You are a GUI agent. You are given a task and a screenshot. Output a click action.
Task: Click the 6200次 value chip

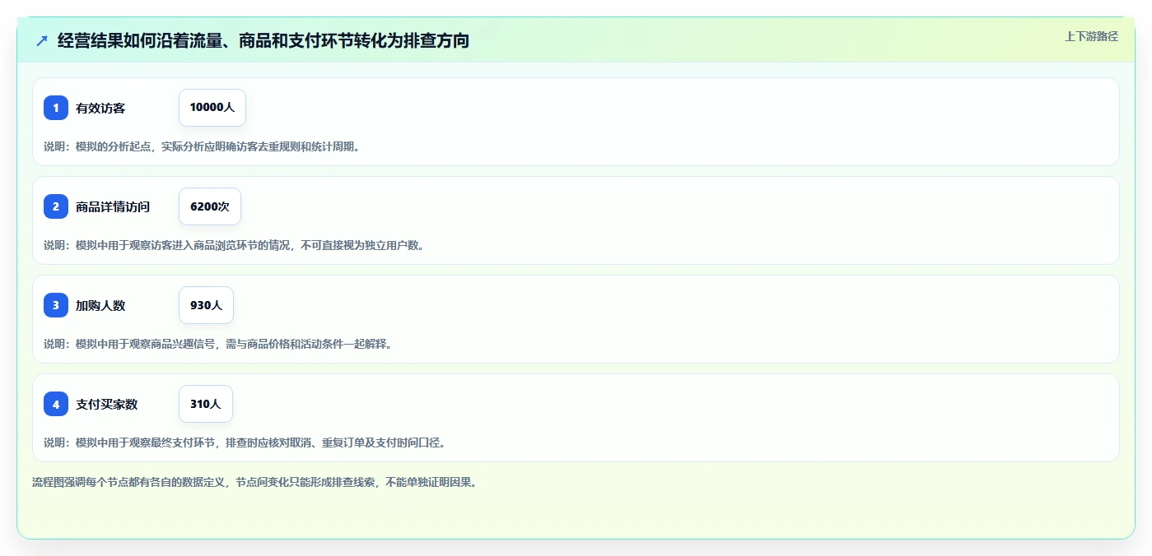coord(210,206)
